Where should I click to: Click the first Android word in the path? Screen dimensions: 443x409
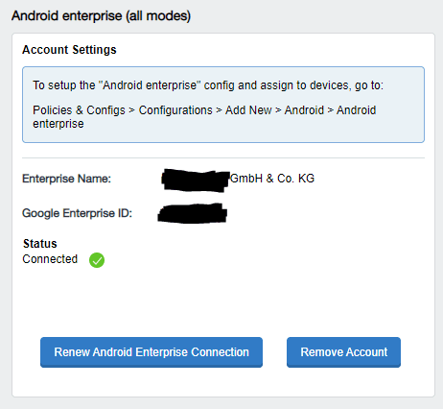point(304,110)
